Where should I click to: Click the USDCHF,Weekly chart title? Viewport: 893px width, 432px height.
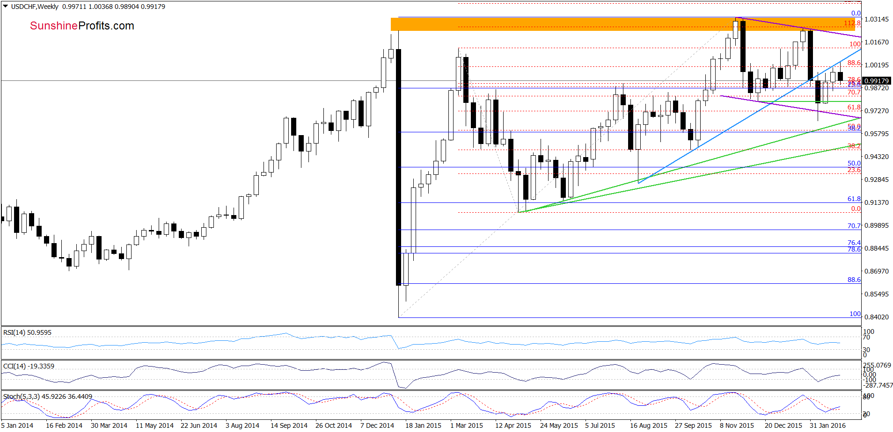click(x=35, y=7)
